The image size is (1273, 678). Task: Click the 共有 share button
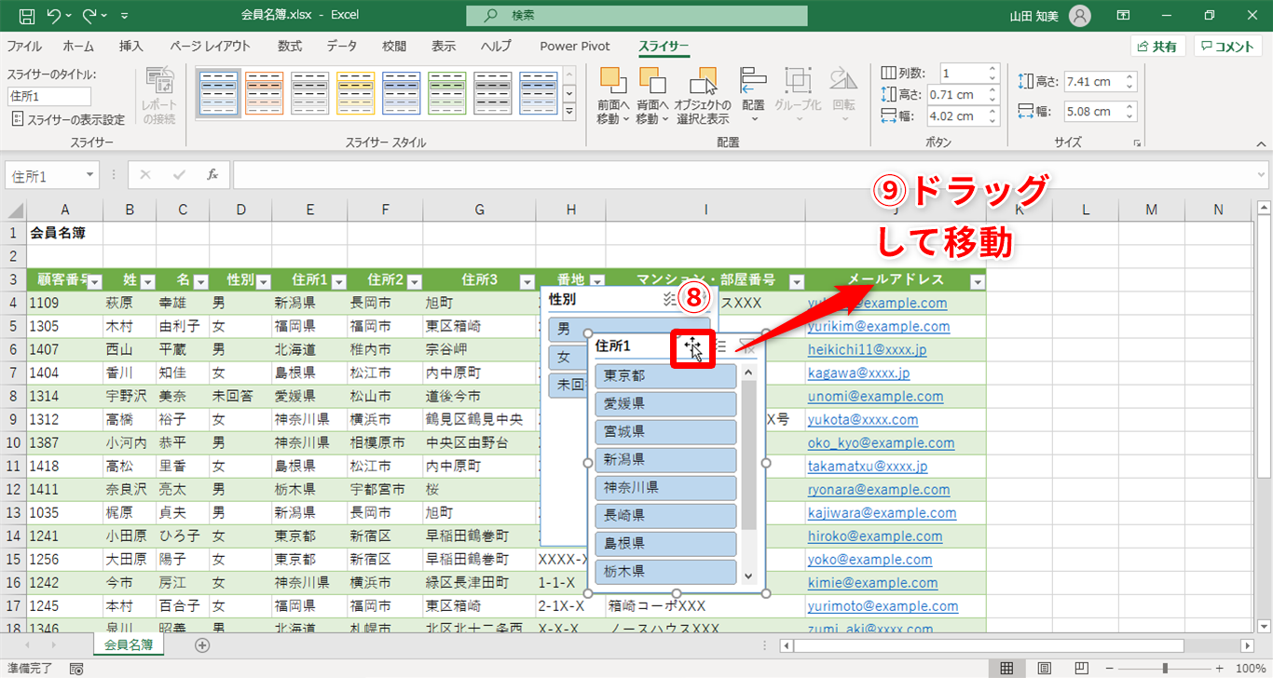click(1157, 47)
